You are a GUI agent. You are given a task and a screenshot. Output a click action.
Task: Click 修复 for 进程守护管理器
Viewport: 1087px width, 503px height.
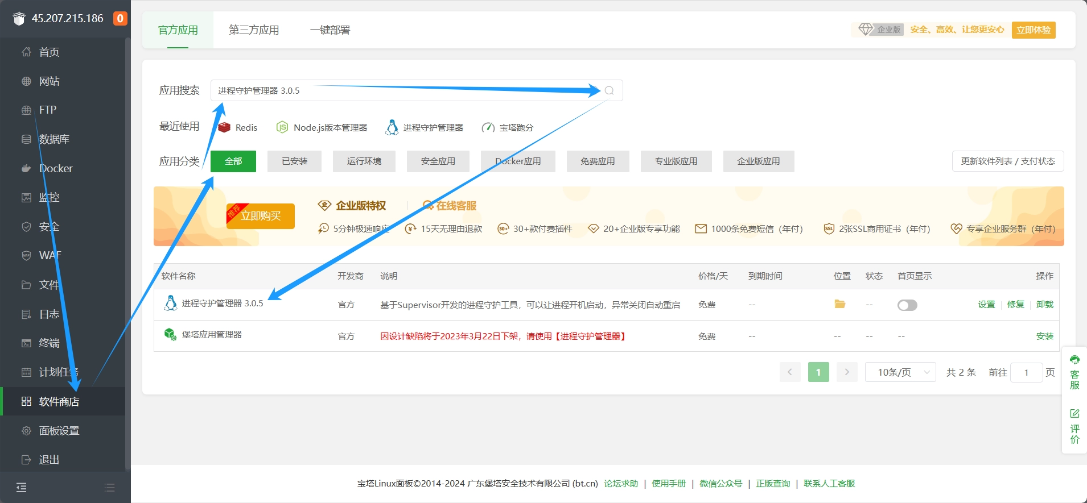(1015, 305)
